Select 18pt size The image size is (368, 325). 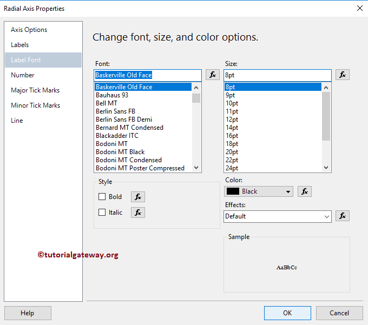[273, 144]
